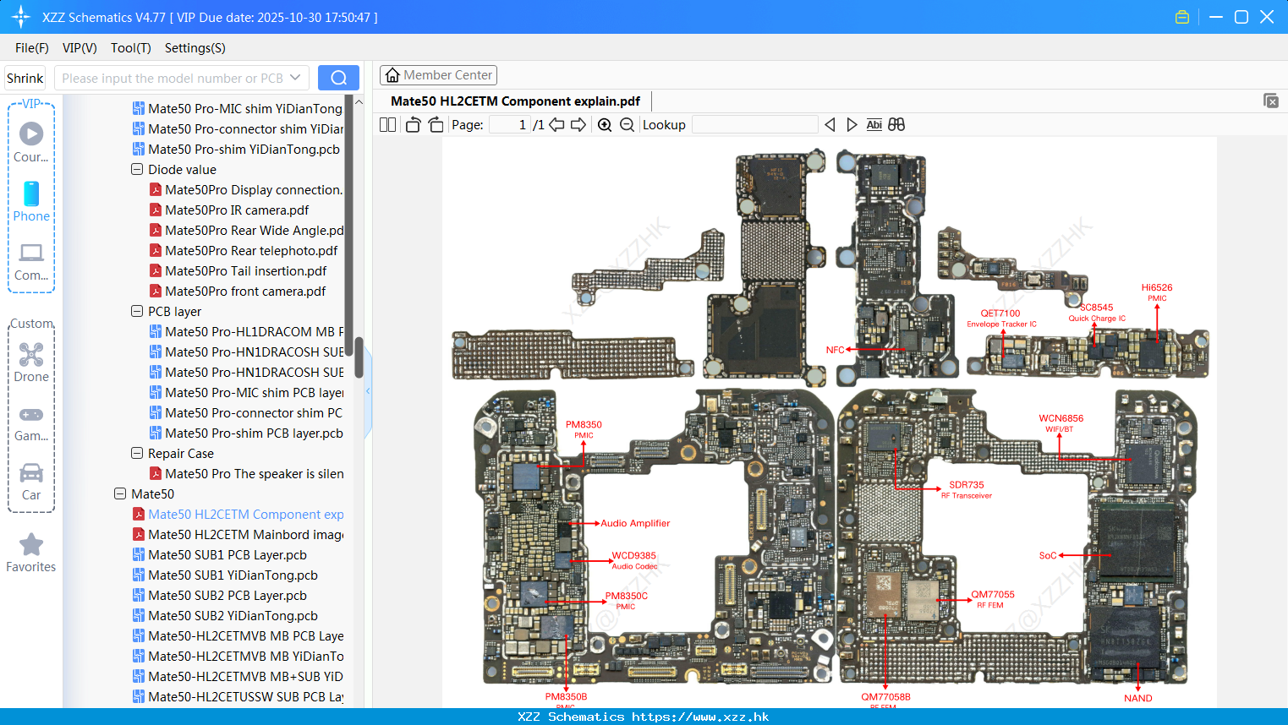Open Mate50 SUB1 PCB Layer.pcb
The image size is (1288, 725).
(x=220, y=554)
